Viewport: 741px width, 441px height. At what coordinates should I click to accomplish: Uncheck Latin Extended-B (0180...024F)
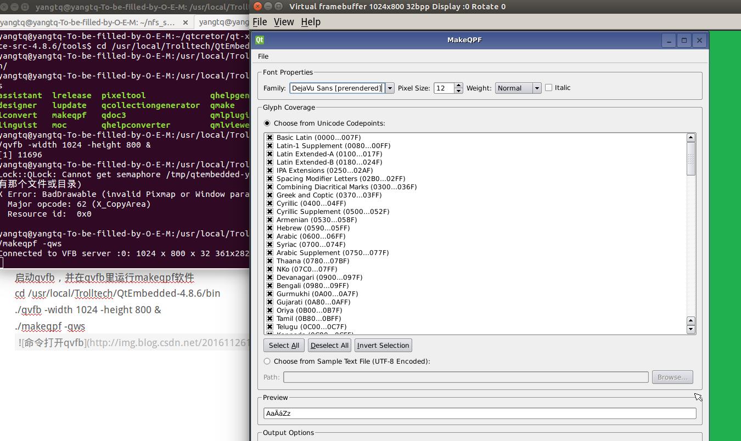[x=270, y=162]
